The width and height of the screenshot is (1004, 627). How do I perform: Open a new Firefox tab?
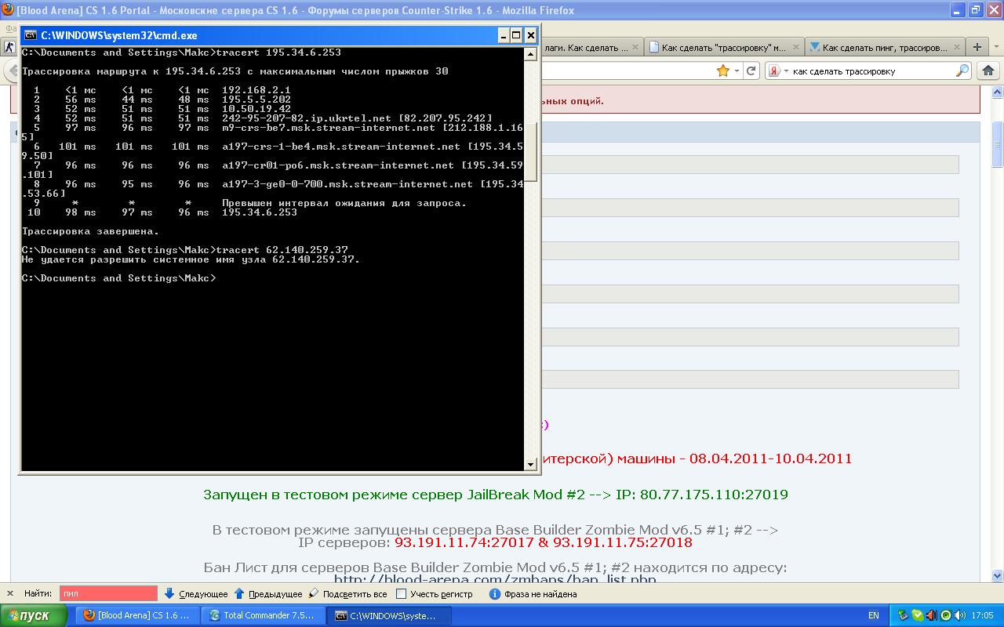977,47
